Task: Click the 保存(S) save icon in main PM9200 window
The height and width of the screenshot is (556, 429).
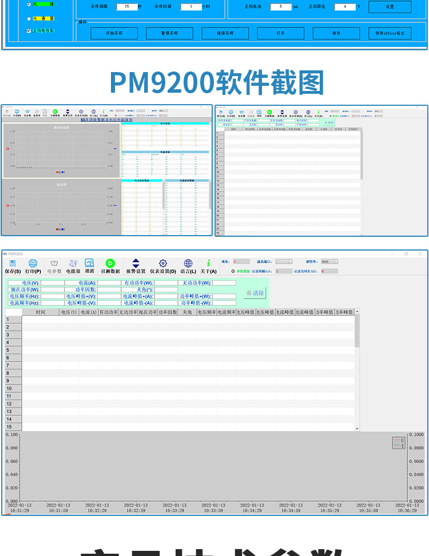Action: (x=13, y=263)
